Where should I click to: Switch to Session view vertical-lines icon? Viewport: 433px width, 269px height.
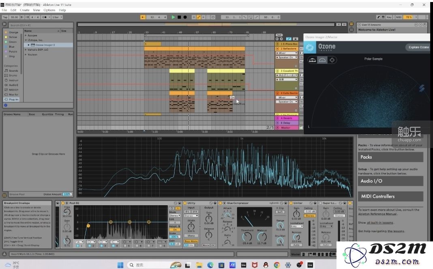(351, 30)
